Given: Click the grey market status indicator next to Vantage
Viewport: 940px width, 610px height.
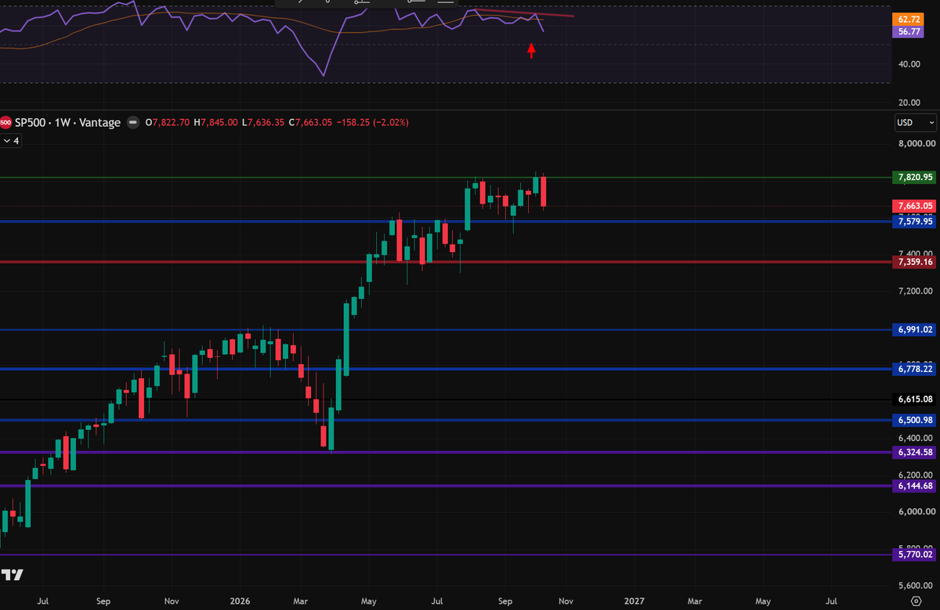Looking at the screenshot, I should (132, 122).
